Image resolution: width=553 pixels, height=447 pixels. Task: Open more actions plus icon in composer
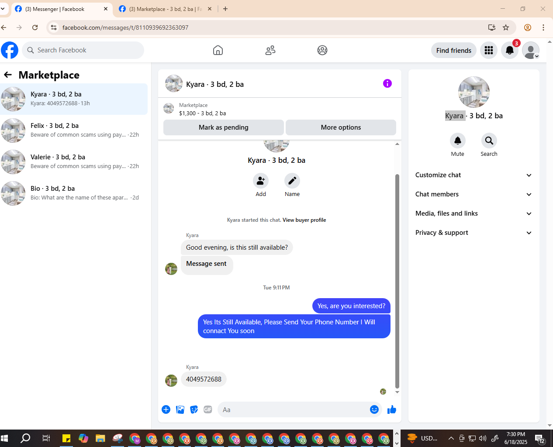[166, 409]
